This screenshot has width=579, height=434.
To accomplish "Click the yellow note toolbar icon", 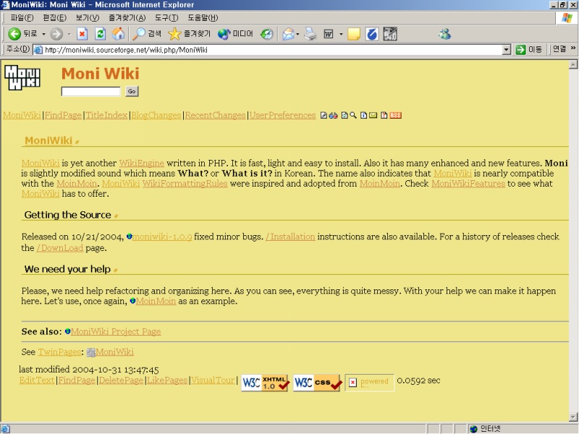I will pos(353,34).
